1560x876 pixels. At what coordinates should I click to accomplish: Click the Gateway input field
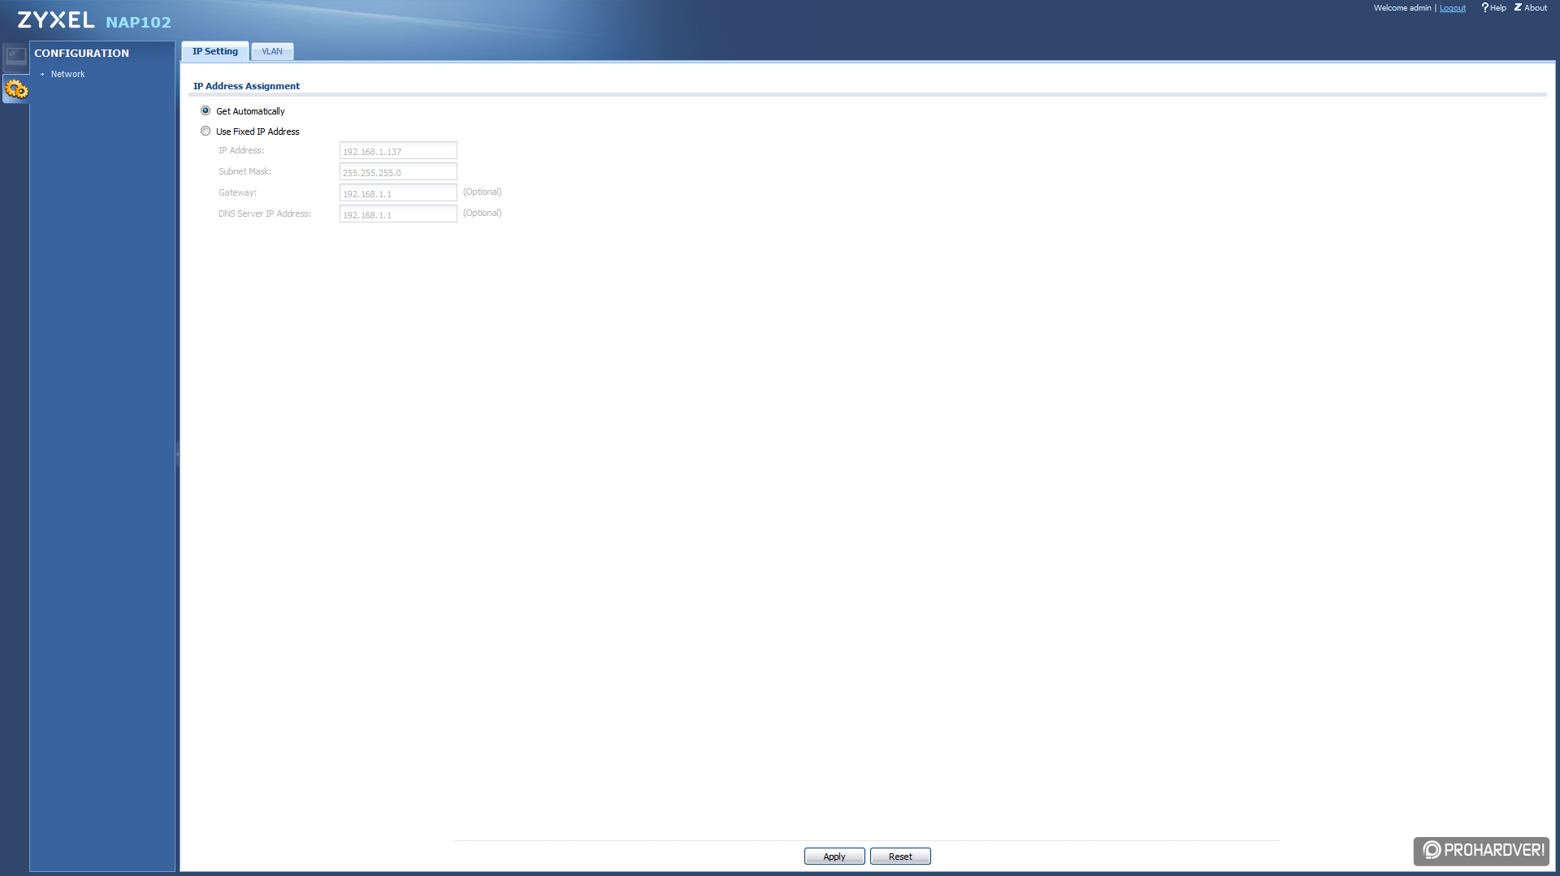tap(398, 193)
